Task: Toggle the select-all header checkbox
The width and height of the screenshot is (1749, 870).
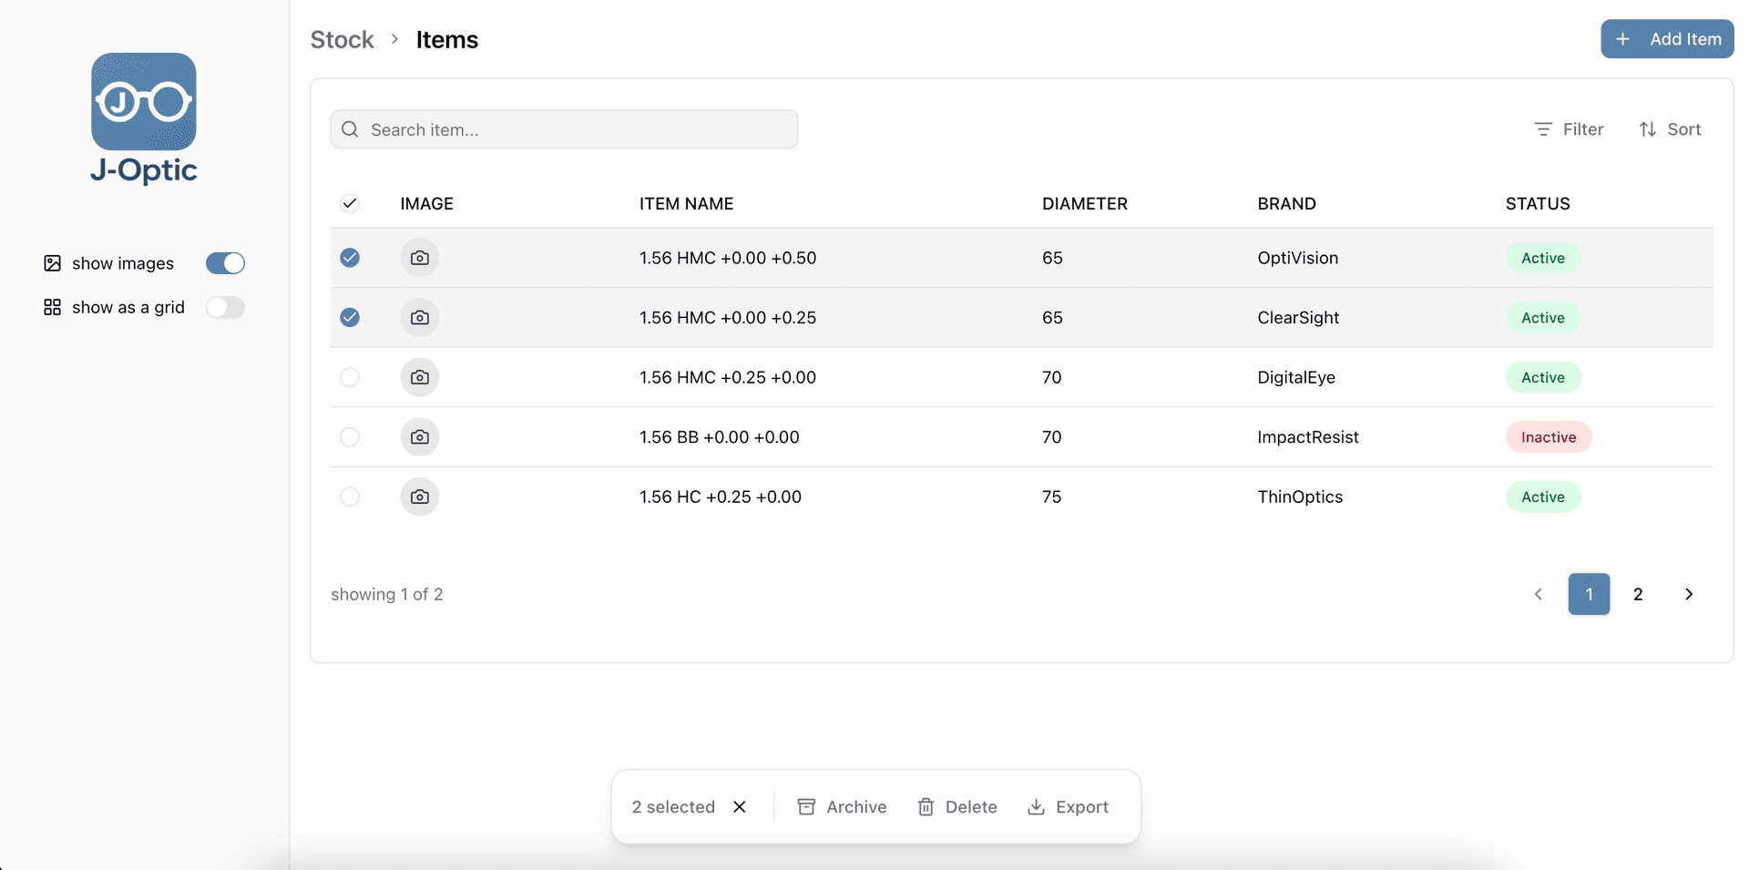Action: pyautogui.click(x=350, y=203)
